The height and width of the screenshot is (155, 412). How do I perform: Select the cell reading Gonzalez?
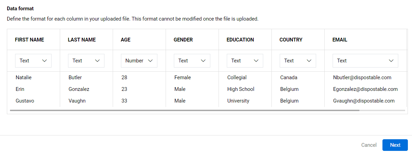coord(79,89)
